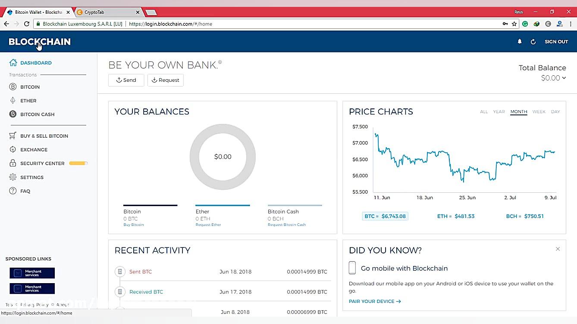Click the Blockchain logo in header
577x324 pixels.
(x=40, y=42)
